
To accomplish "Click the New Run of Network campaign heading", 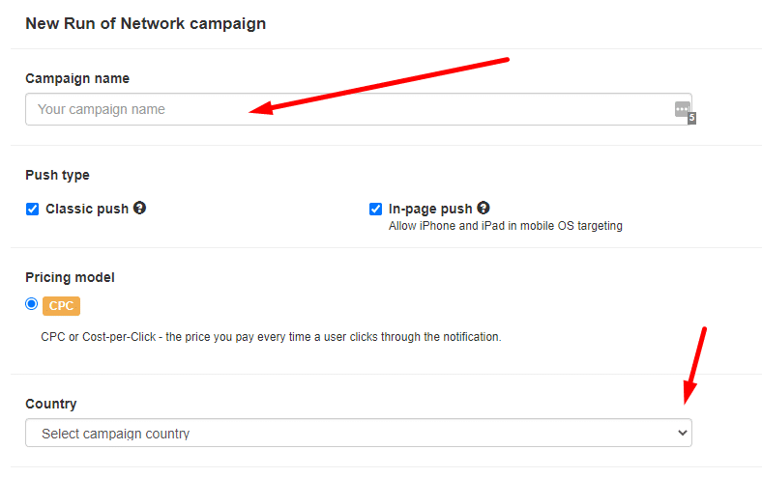I will pyautogui.click(x=145, y=23).
